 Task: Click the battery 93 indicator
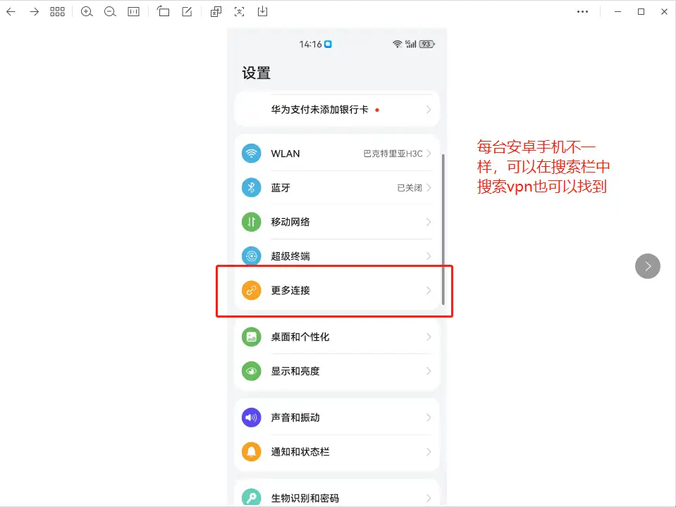coord(426,44)
